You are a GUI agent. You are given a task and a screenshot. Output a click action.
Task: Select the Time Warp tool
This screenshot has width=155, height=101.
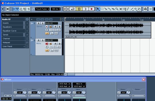[x=124, y=9]
